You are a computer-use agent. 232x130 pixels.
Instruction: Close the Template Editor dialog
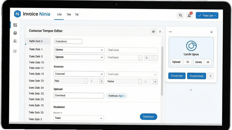coord(160,31)
